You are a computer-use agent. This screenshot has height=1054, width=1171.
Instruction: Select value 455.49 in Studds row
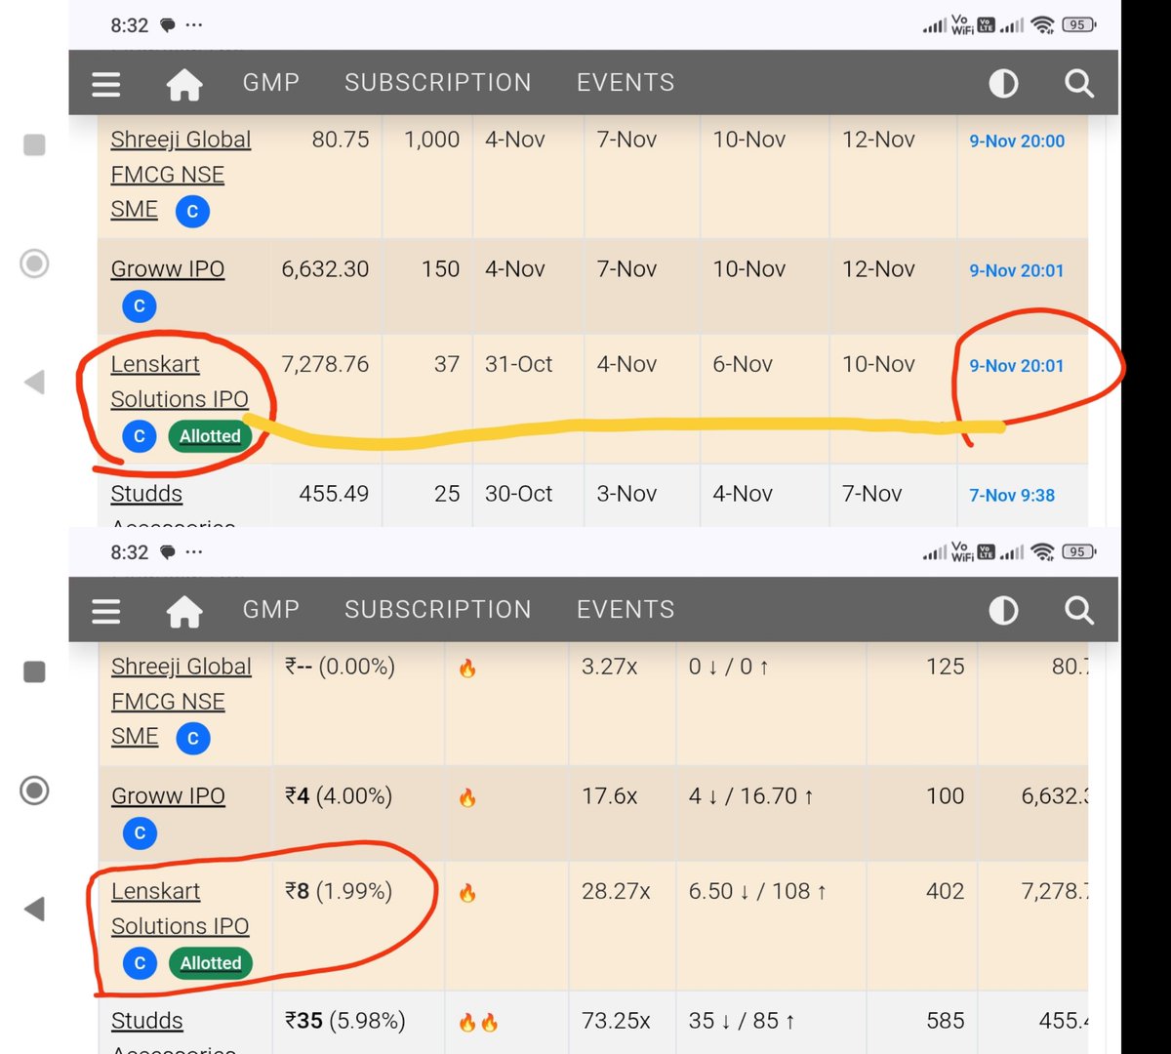click(x=334, y=494)
